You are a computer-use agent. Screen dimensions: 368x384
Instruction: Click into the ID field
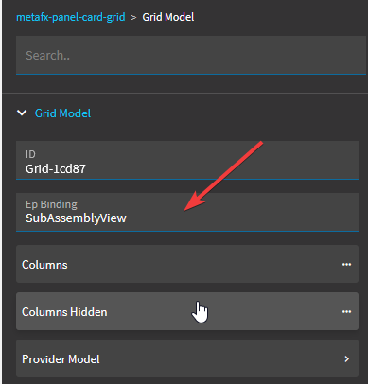tap(187, 160)
